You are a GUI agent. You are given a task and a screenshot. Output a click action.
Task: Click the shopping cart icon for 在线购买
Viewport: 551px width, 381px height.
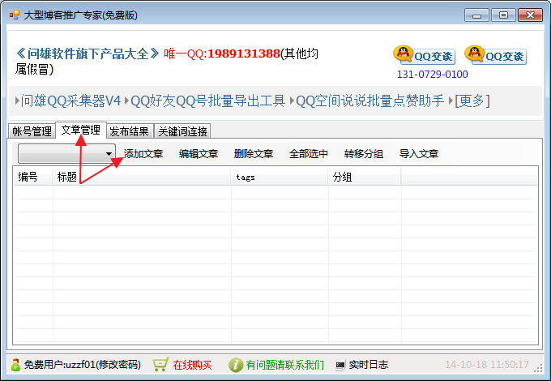160,365
